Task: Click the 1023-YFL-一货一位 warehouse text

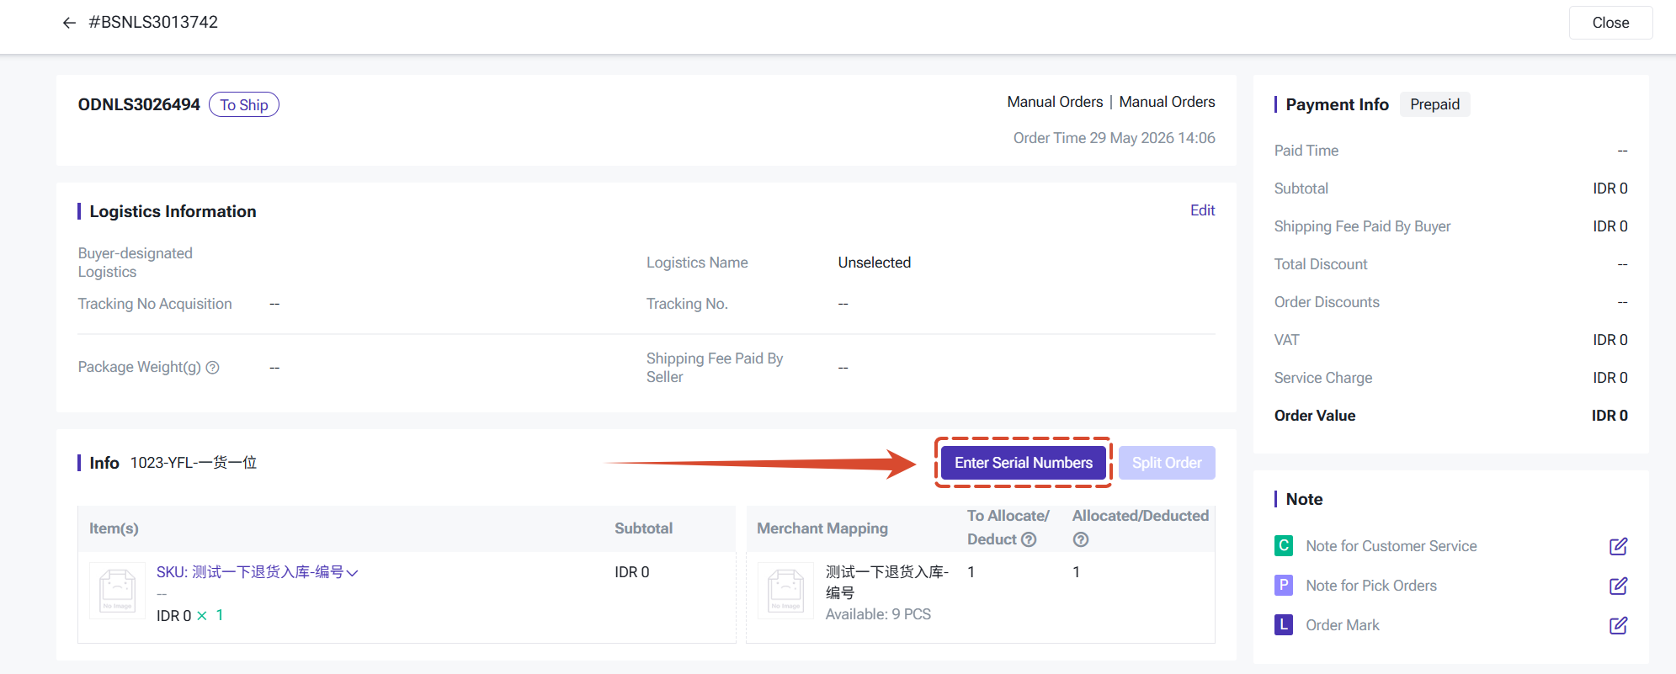Action: point(194,463)
